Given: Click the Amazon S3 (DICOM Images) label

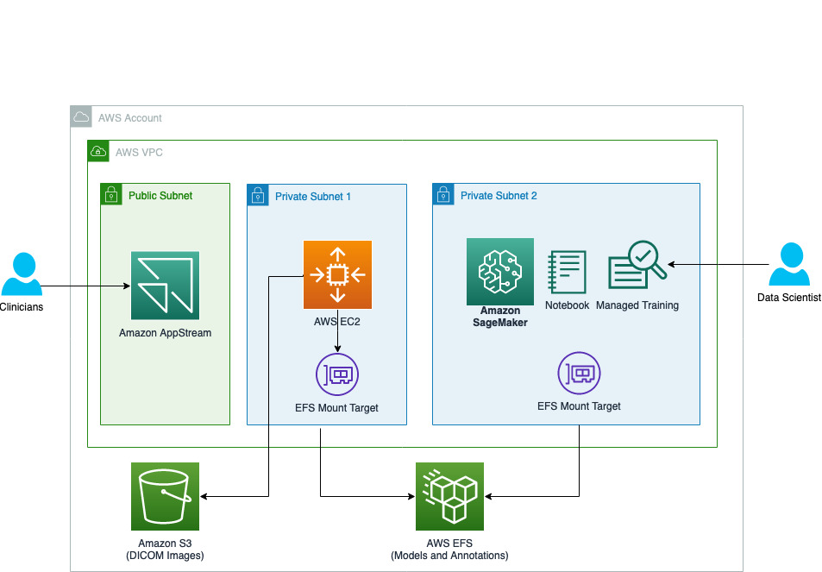Looking at the screenshot, I should (x=165, y=549).
